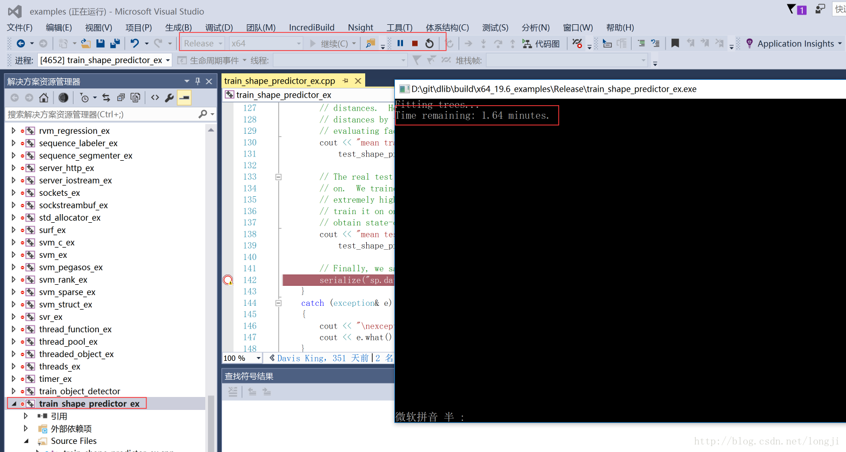Click Collapse All icon in Solution Explorer

point(120,98)
